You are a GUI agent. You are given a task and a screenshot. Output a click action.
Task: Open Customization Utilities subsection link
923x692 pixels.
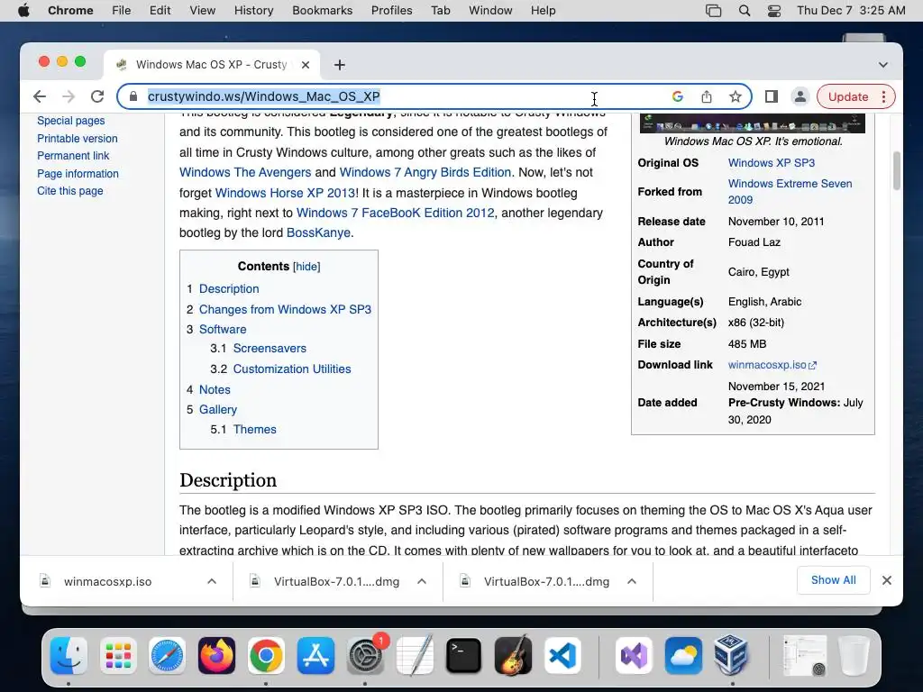pyautogui.click(x=292, y=369)
